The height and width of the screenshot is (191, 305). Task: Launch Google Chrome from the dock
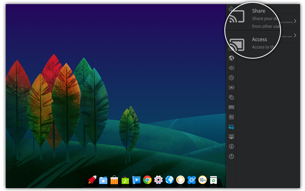pyautogui.click(x=147, y=180)
